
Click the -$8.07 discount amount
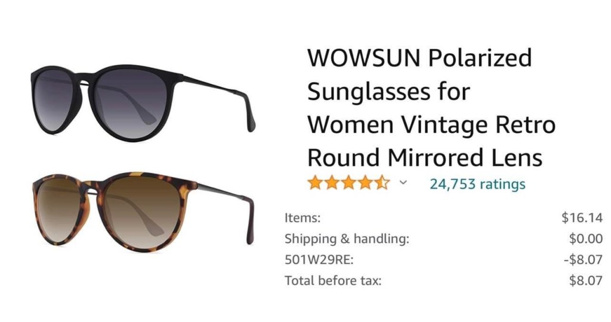[x=583, y=260]
